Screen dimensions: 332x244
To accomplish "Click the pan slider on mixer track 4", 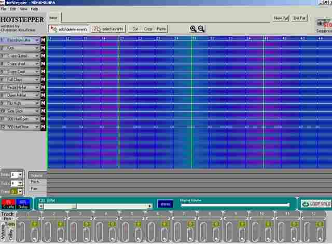I will click(x=106, y=218).
